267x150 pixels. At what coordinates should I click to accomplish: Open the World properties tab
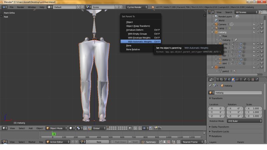point(229,80)
